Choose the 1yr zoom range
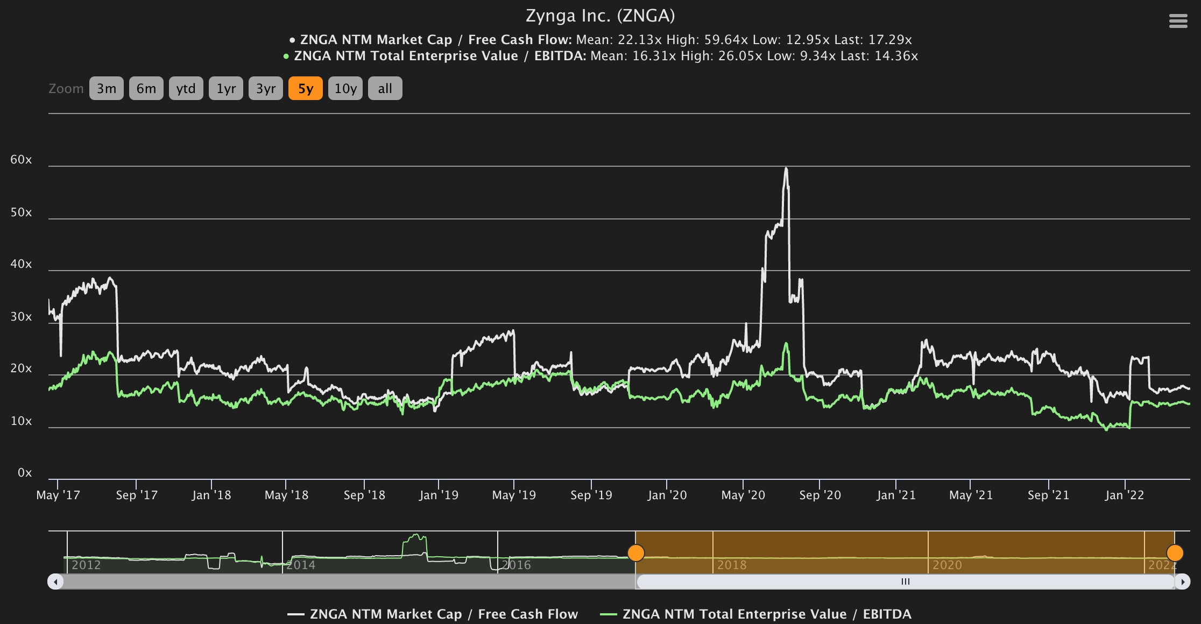Viewport: 1201px width, 624px height. click(226, 88)
